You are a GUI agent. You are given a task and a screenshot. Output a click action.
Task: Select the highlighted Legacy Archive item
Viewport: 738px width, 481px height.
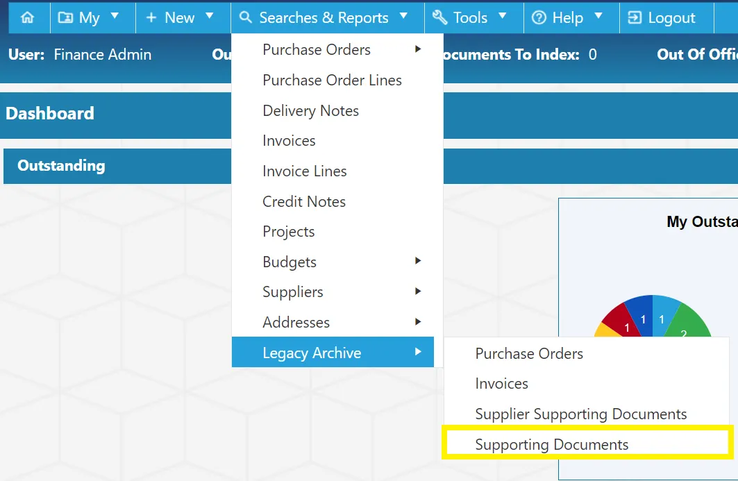click(333, 352)
